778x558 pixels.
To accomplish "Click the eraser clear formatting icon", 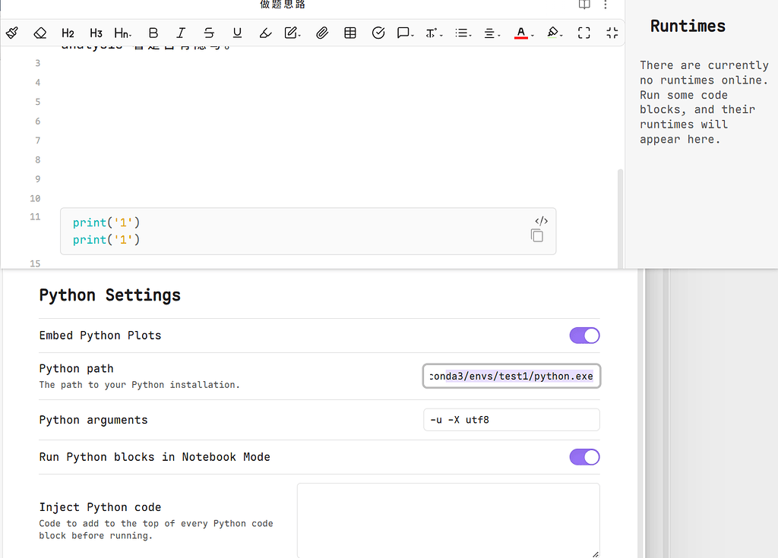I will pyautogui.click(x=40, y=33).
